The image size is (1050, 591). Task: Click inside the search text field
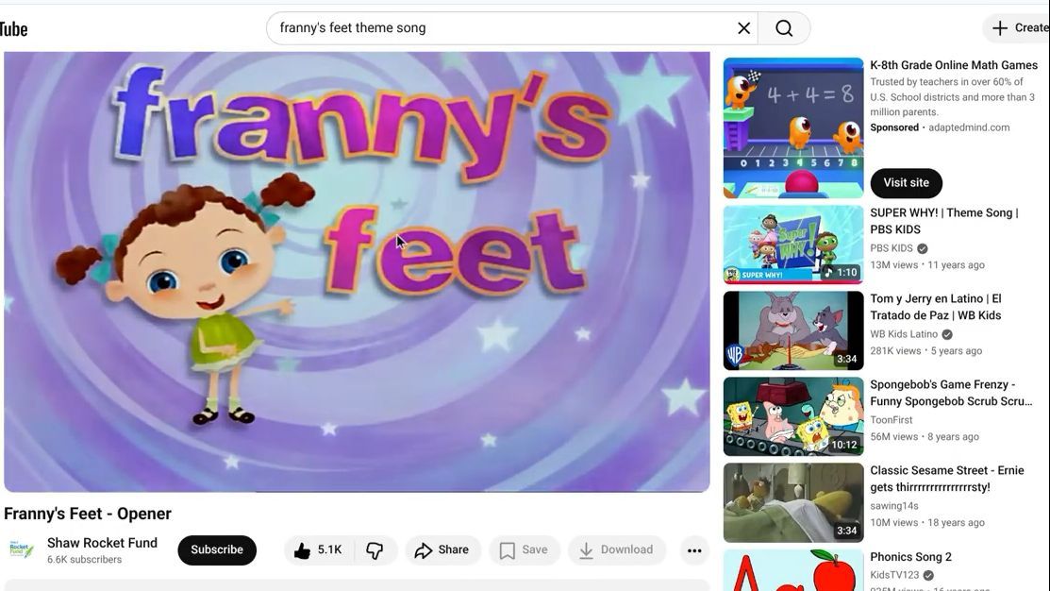tap(500, 28)
